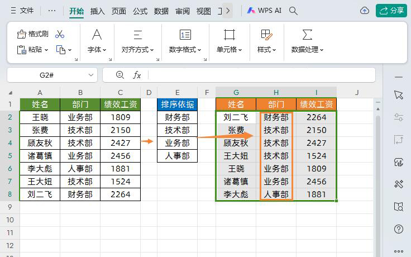
Task: Click the copy icon
Action: 61,50
